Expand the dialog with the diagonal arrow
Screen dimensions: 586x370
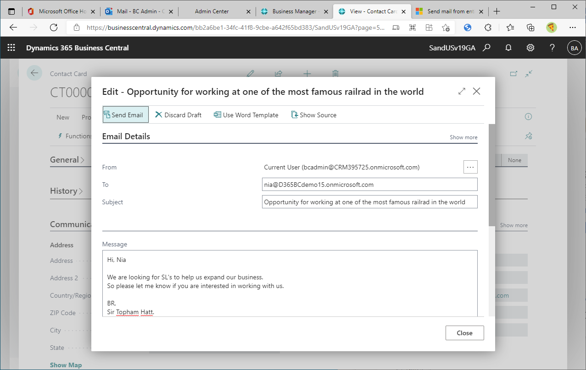coord(462,91)
